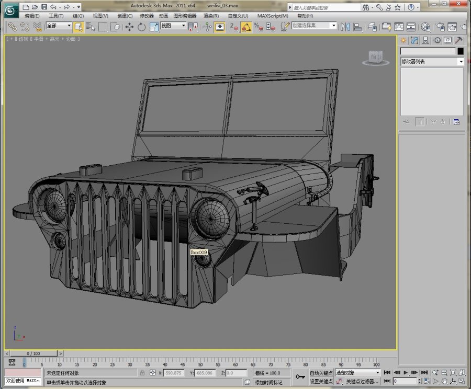Activate the Select and Scale tool

tap(154, 27)
